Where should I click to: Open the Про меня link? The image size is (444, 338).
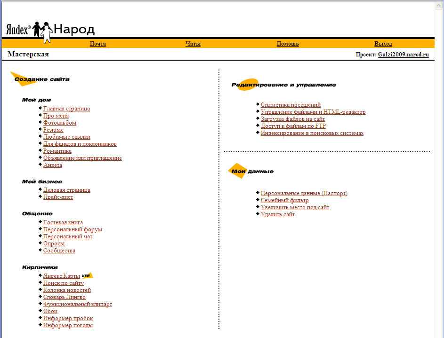[56, 116]
